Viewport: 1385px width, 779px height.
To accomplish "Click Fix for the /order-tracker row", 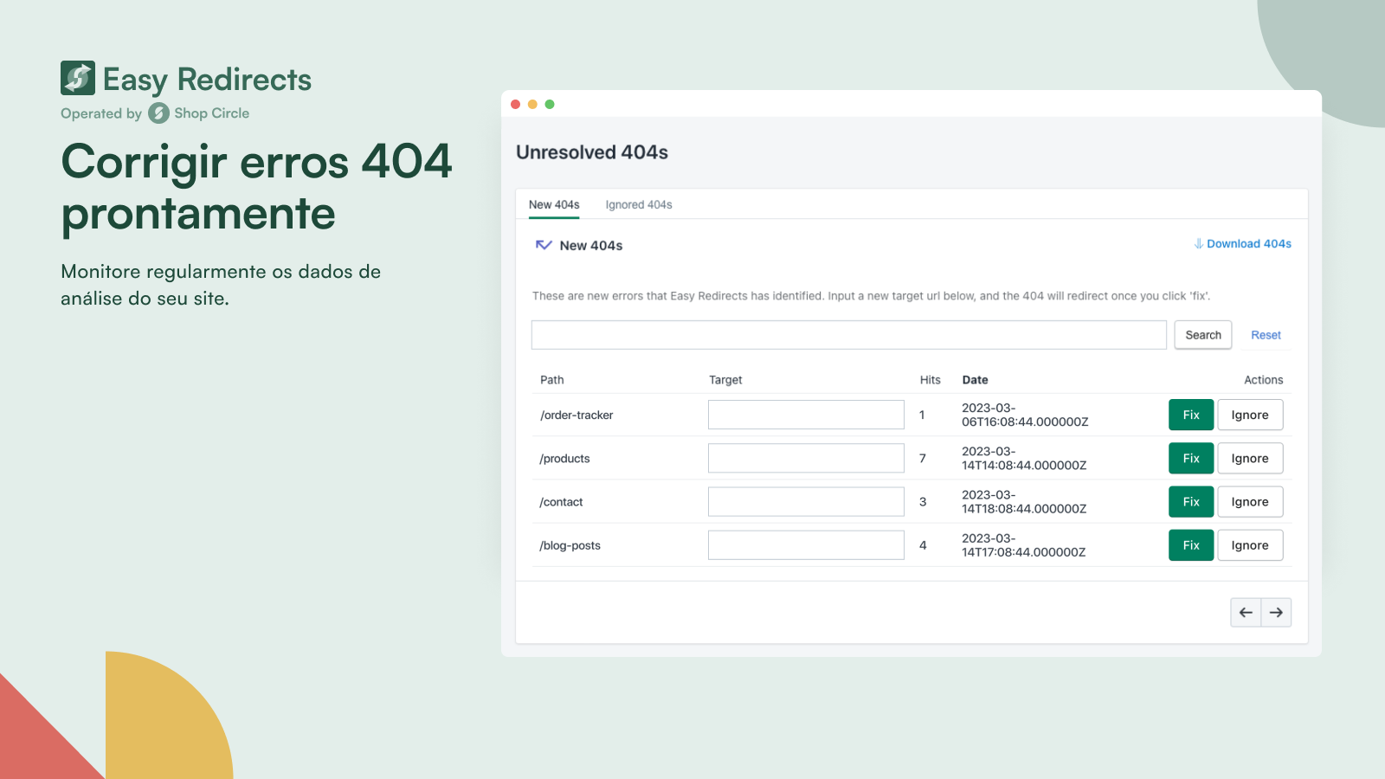I will [1191, 415].
